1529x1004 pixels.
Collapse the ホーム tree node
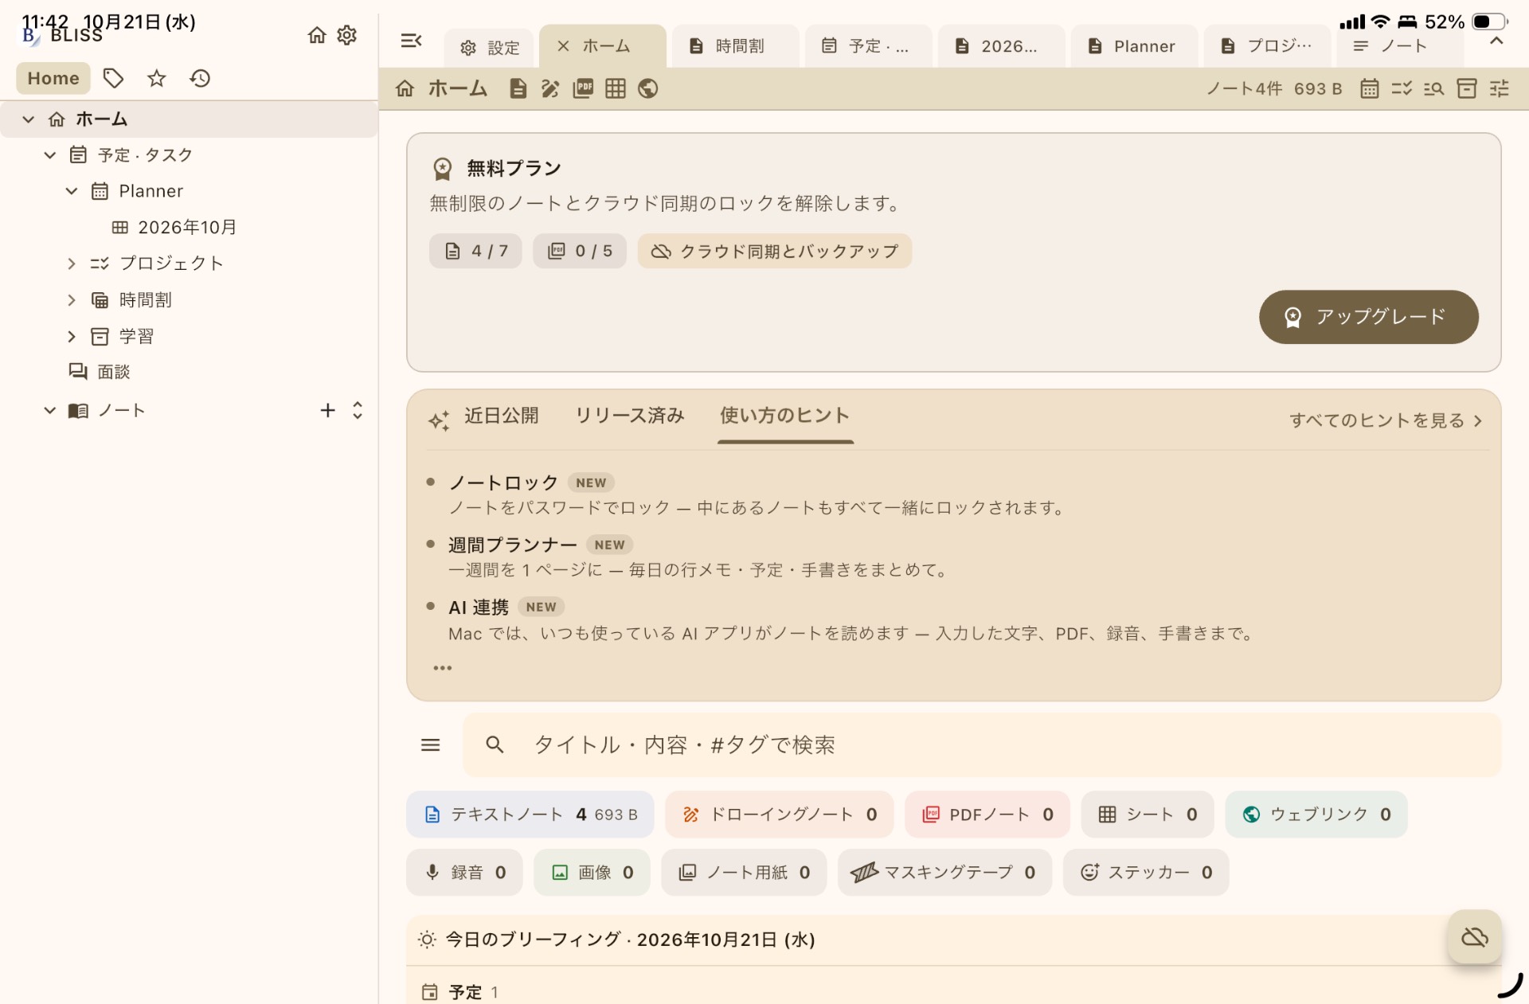coord(29,119)
